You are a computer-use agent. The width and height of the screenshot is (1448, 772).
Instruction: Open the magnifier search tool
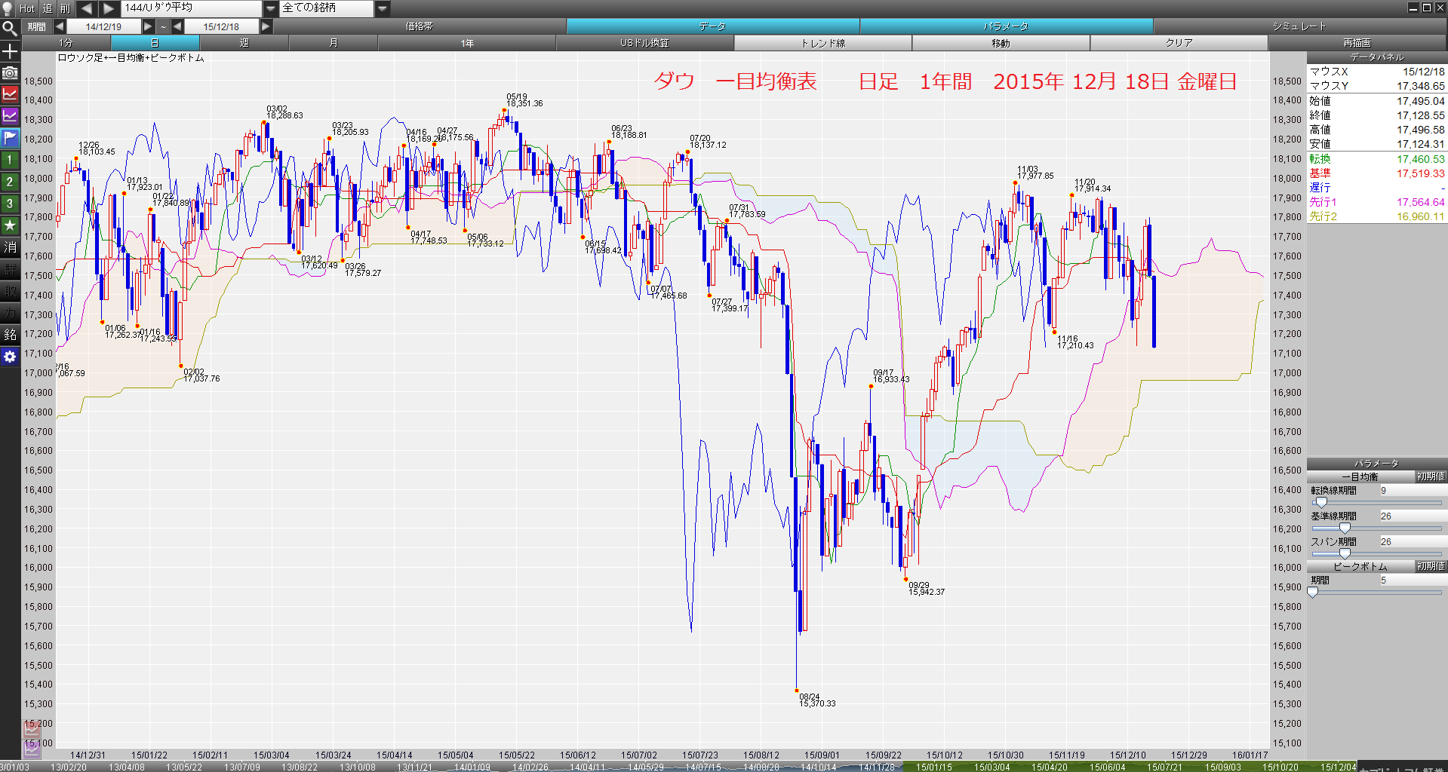(x=9, y=29)
